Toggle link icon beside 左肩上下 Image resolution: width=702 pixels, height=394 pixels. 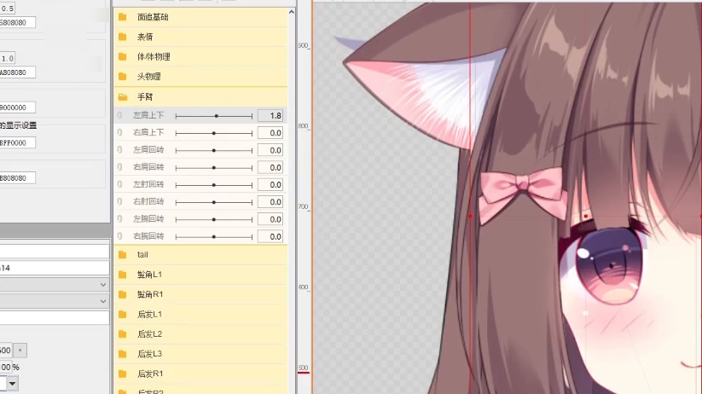tap(119, 115)
